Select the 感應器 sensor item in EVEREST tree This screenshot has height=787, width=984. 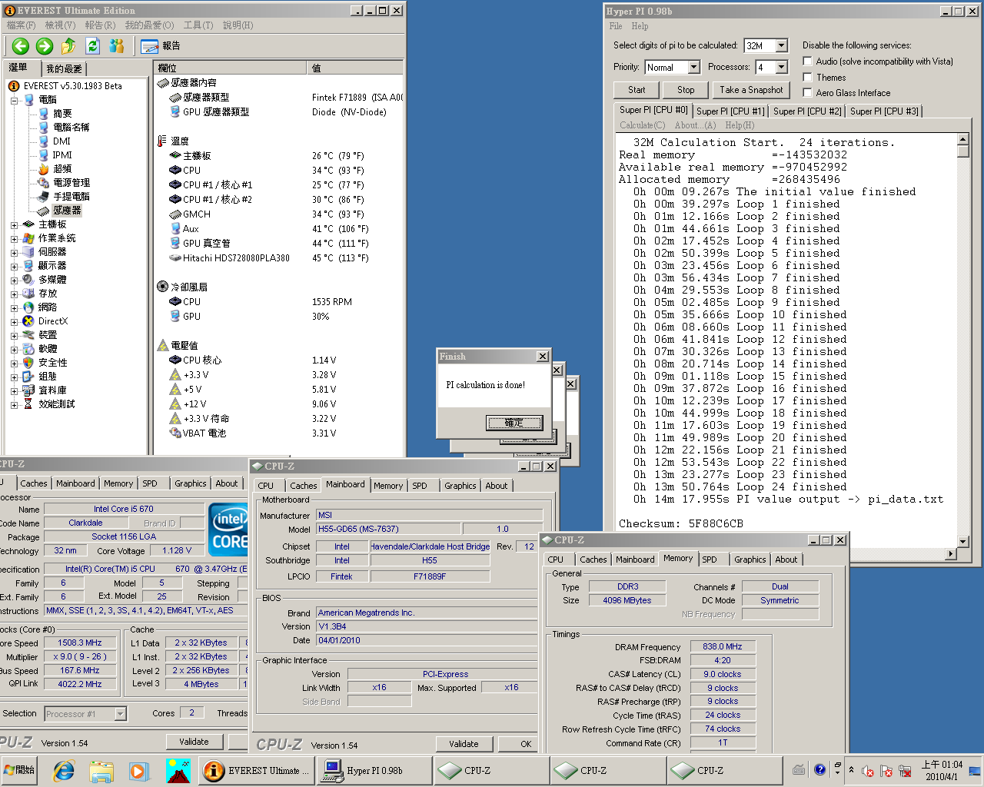click(67, 211)
